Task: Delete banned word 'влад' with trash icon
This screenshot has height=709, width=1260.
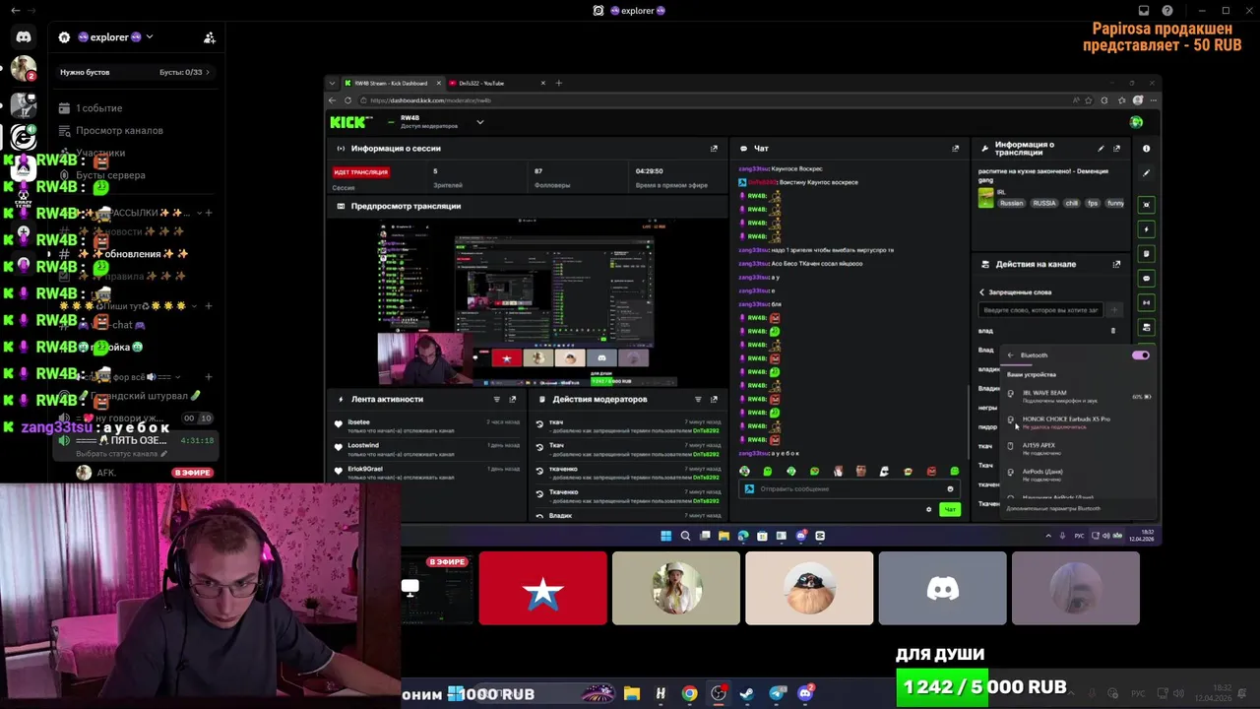Action: point(1113,331)
